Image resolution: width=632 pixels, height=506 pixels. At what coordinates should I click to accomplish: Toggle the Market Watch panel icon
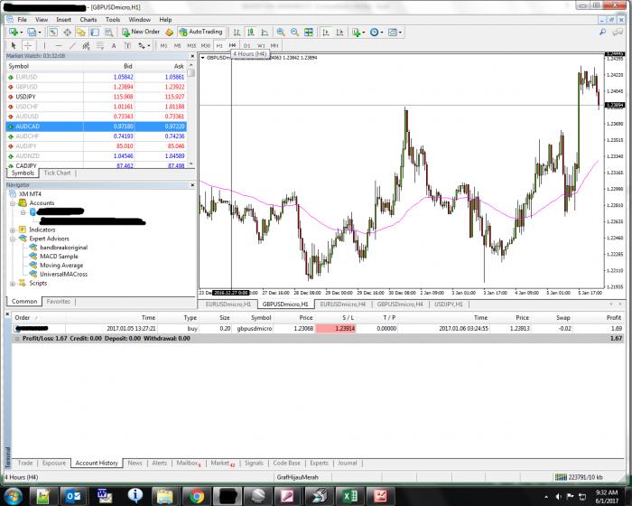(53, 32)
